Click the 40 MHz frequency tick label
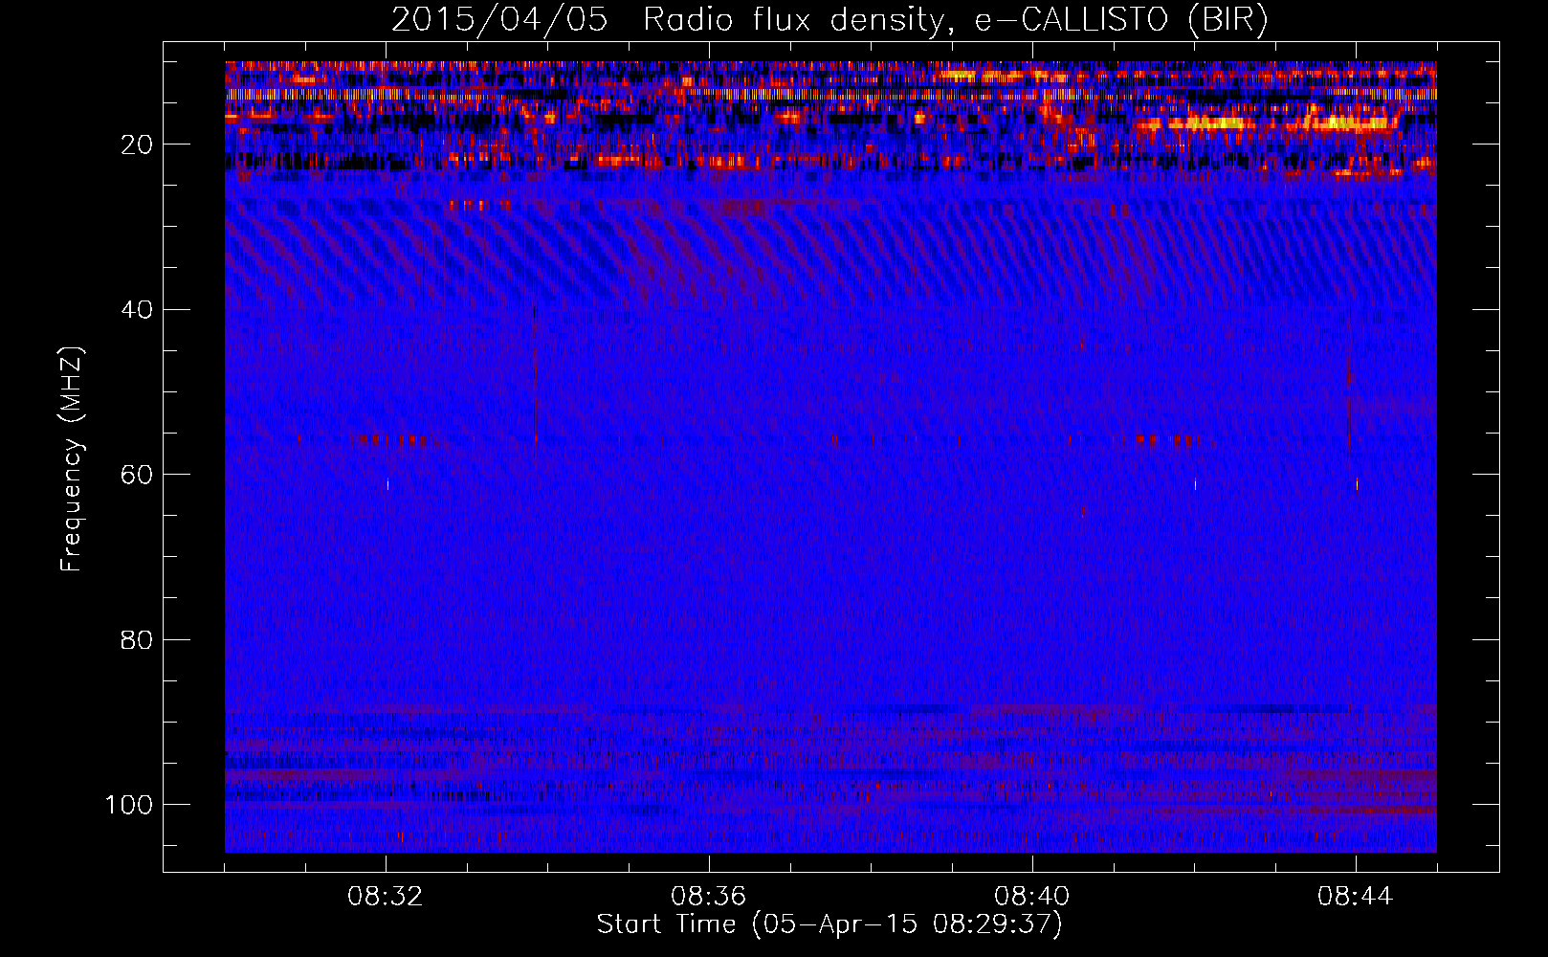 click(137, 309)
